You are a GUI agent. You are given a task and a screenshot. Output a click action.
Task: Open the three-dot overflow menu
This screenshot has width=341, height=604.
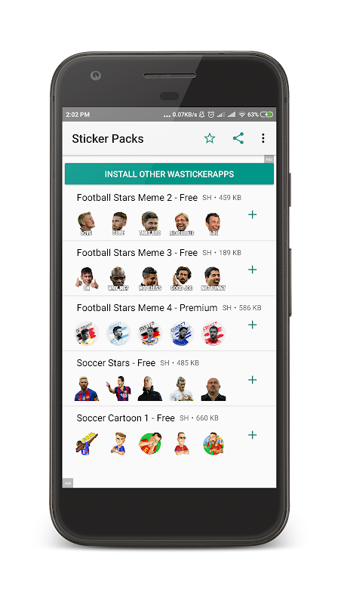[x=263, y=138]
